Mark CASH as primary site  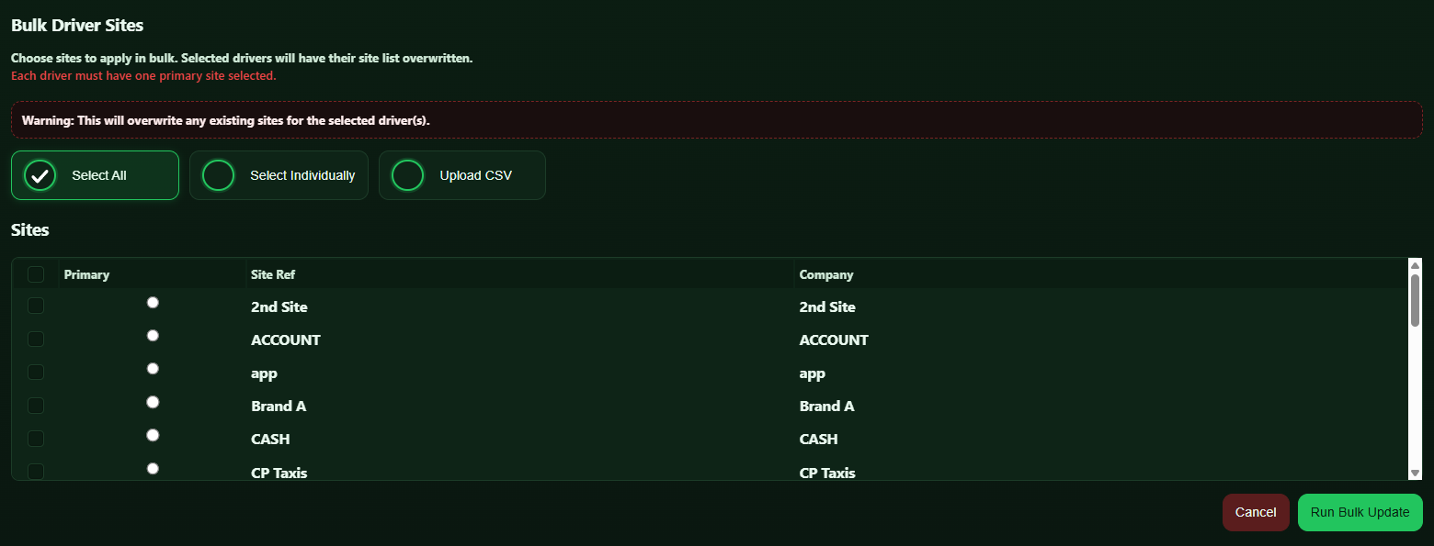pyautogui.click(x=153, y=435)
